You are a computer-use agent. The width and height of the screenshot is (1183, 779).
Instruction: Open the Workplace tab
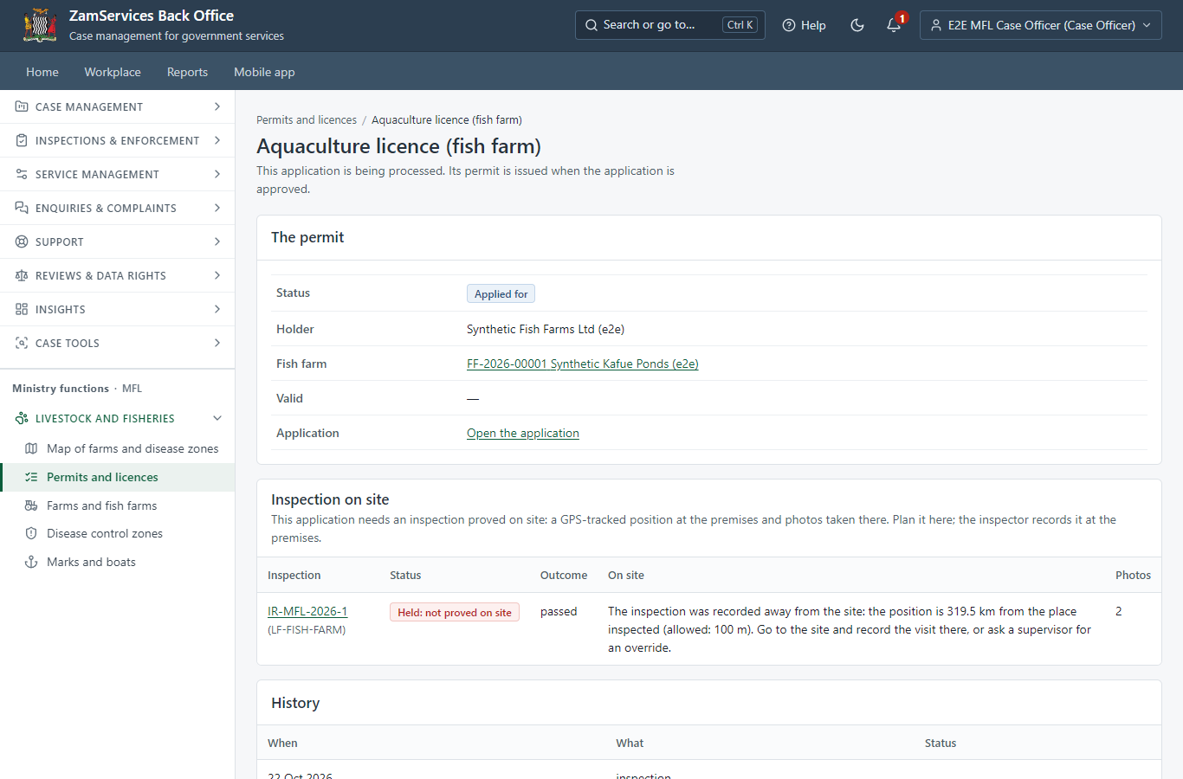tap(113, 72)
